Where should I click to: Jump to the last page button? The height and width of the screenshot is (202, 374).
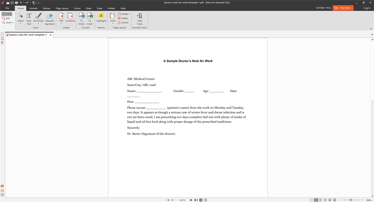[x=196, y=200]
